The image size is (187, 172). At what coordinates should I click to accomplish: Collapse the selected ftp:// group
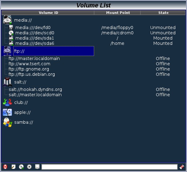pos(7,51)
